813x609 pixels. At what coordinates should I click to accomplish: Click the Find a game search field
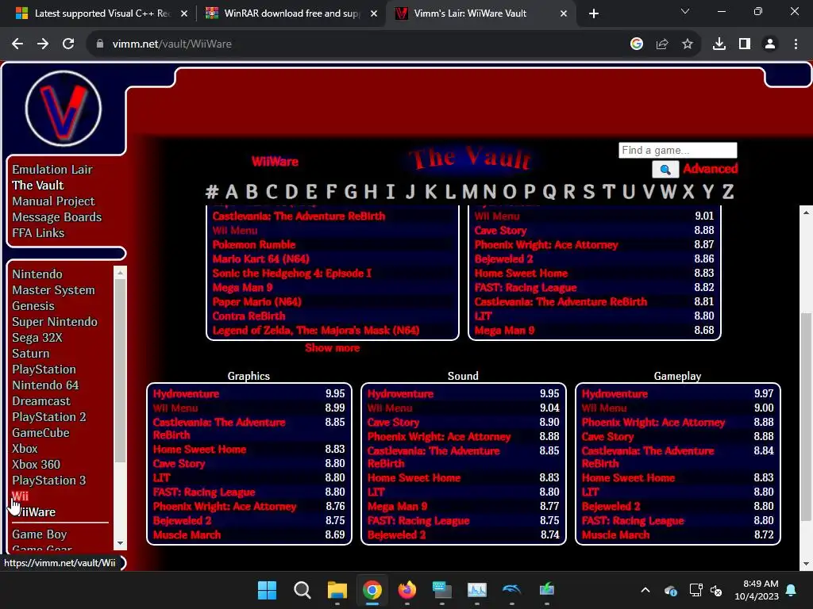coord(678,150)
